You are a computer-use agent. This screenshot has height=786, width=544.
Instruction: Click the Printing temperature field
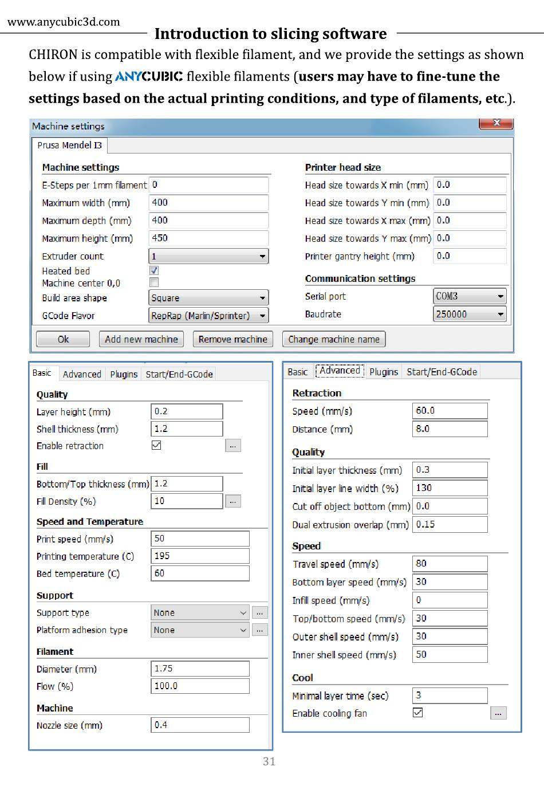pos(200,556)
